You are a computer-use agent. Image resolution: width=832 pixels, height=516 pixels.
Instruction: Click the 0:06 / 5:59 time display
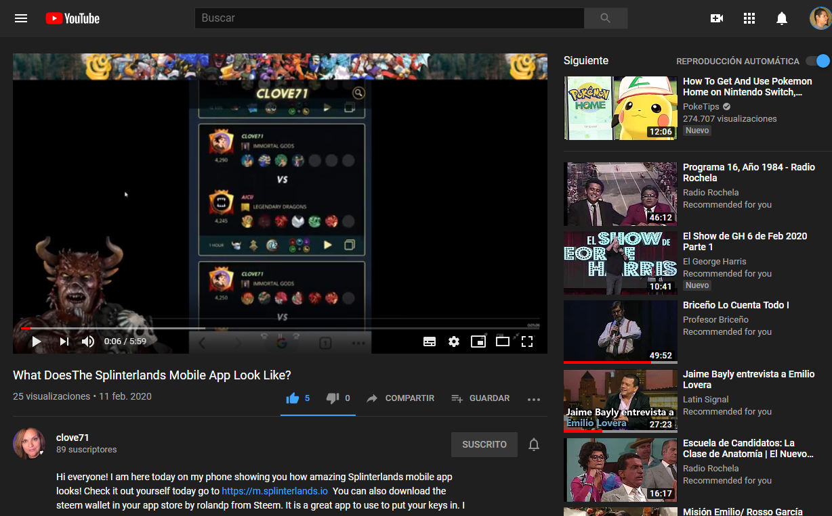coord(125,342)
